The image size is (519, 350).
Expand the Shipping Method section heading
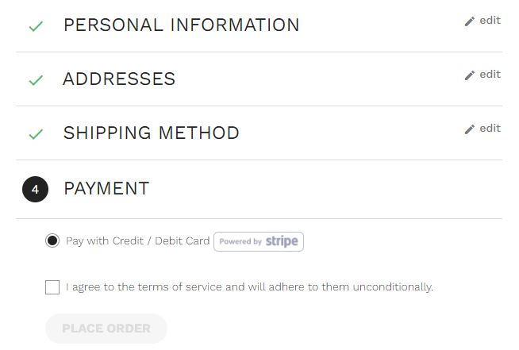tap(151, 133)
